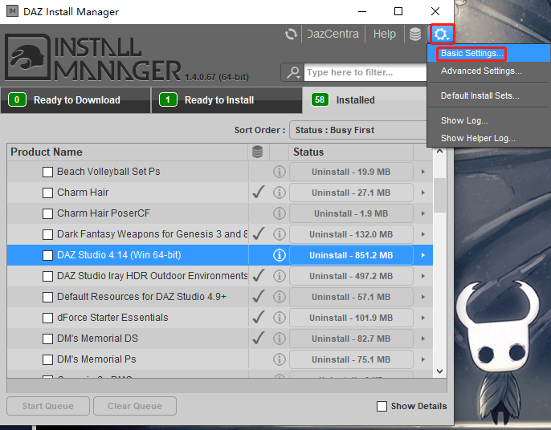Screen dimensions: 551x430
Task: Focus the Type here to filter field
Action: (365, 72)
